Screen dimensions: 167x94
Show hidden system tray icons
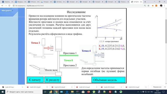138,92
